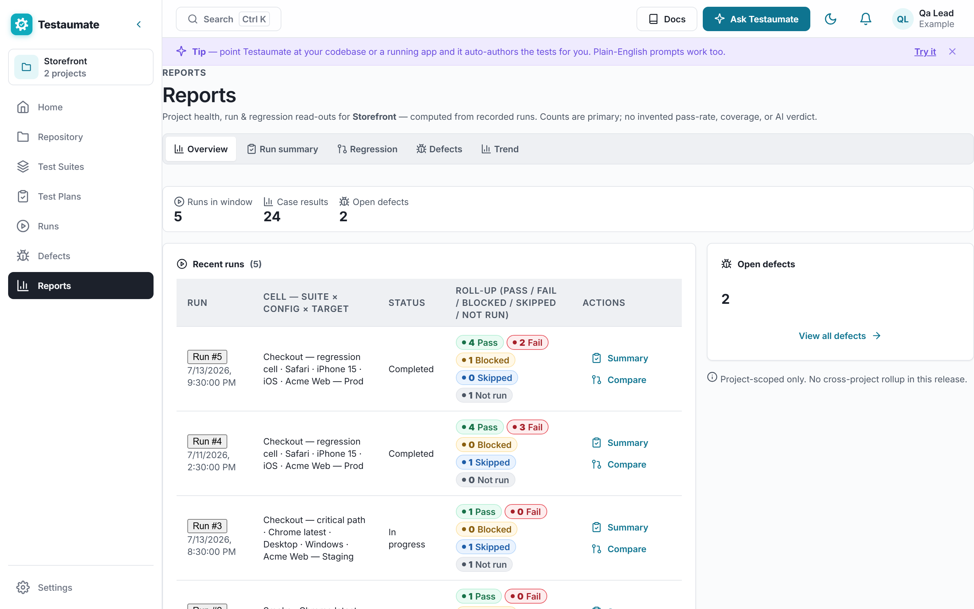Open Test Suites in the sidebar
Image resolution: width=974 pixels, height=609 pixels.
[x=80, y=167]
